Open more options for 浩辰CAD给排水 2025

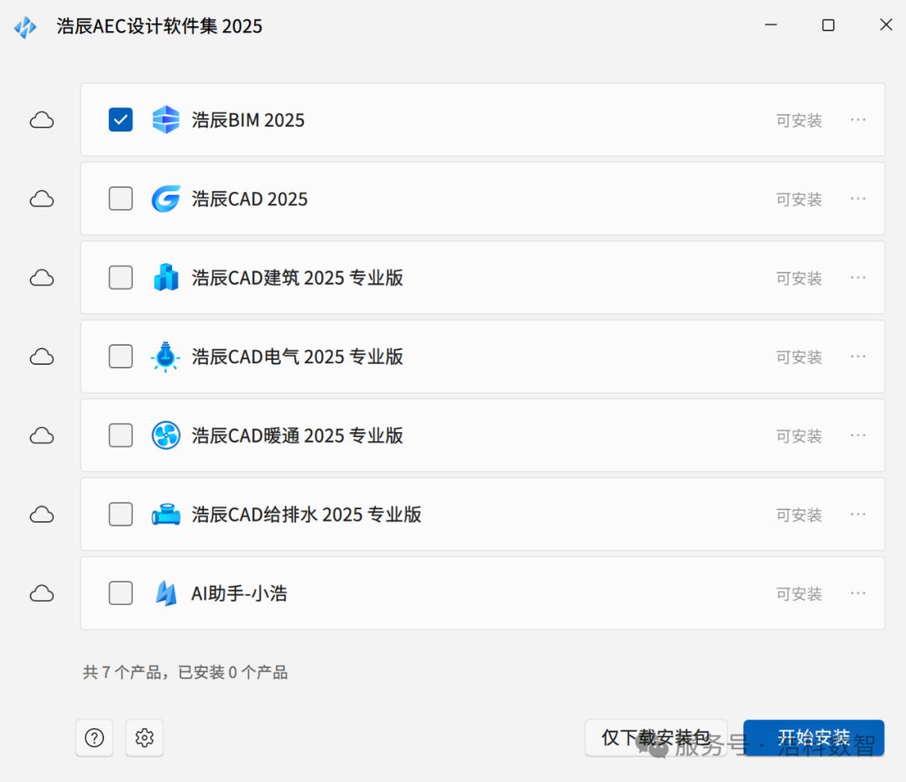[857, 514]
